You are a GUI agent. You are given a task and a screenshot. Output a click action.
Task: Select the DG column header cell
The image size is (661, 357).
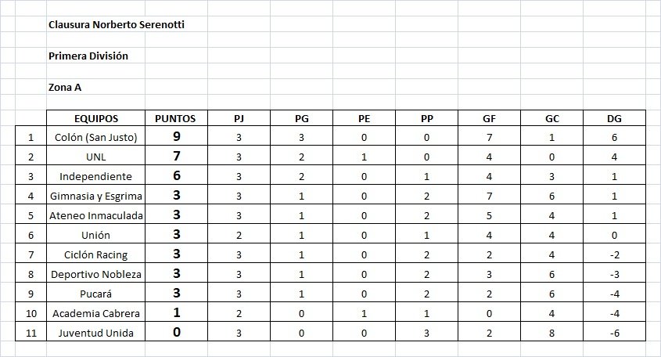[613, 118]
